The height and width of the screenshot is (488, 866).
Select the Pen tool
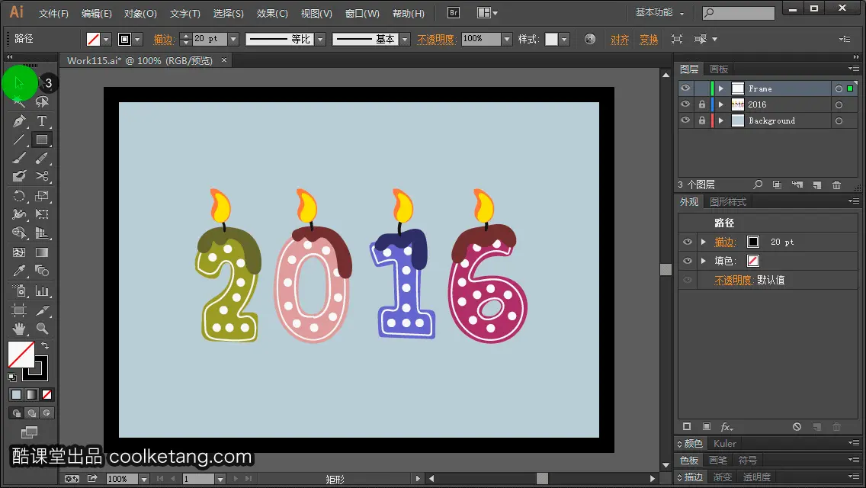[x=19, y=121]
